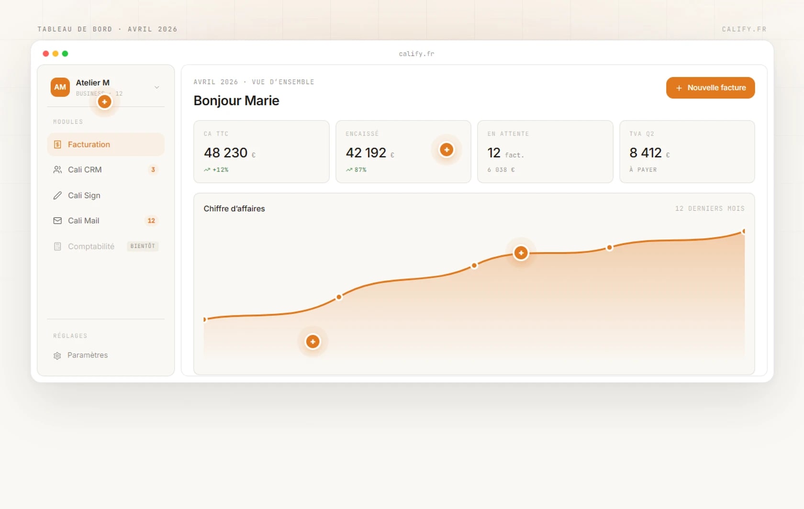Select the third chart data point
This screenshot has height=509, width=804.
tap(474, 266)
